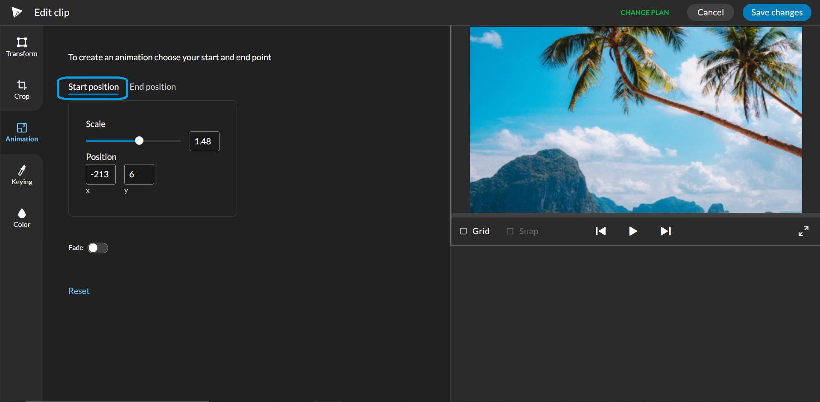
Task: Expand preview to fullscreen
Action: [x=803, y=231]
